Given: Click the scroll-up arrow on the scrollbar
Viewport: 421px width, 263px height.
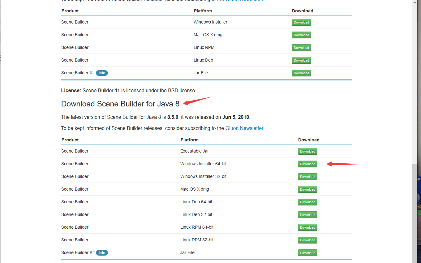Looking at the screenshot, I should coord(414,2).
